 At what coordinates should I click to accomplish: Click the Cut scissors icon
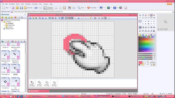(x=56, y=8)
